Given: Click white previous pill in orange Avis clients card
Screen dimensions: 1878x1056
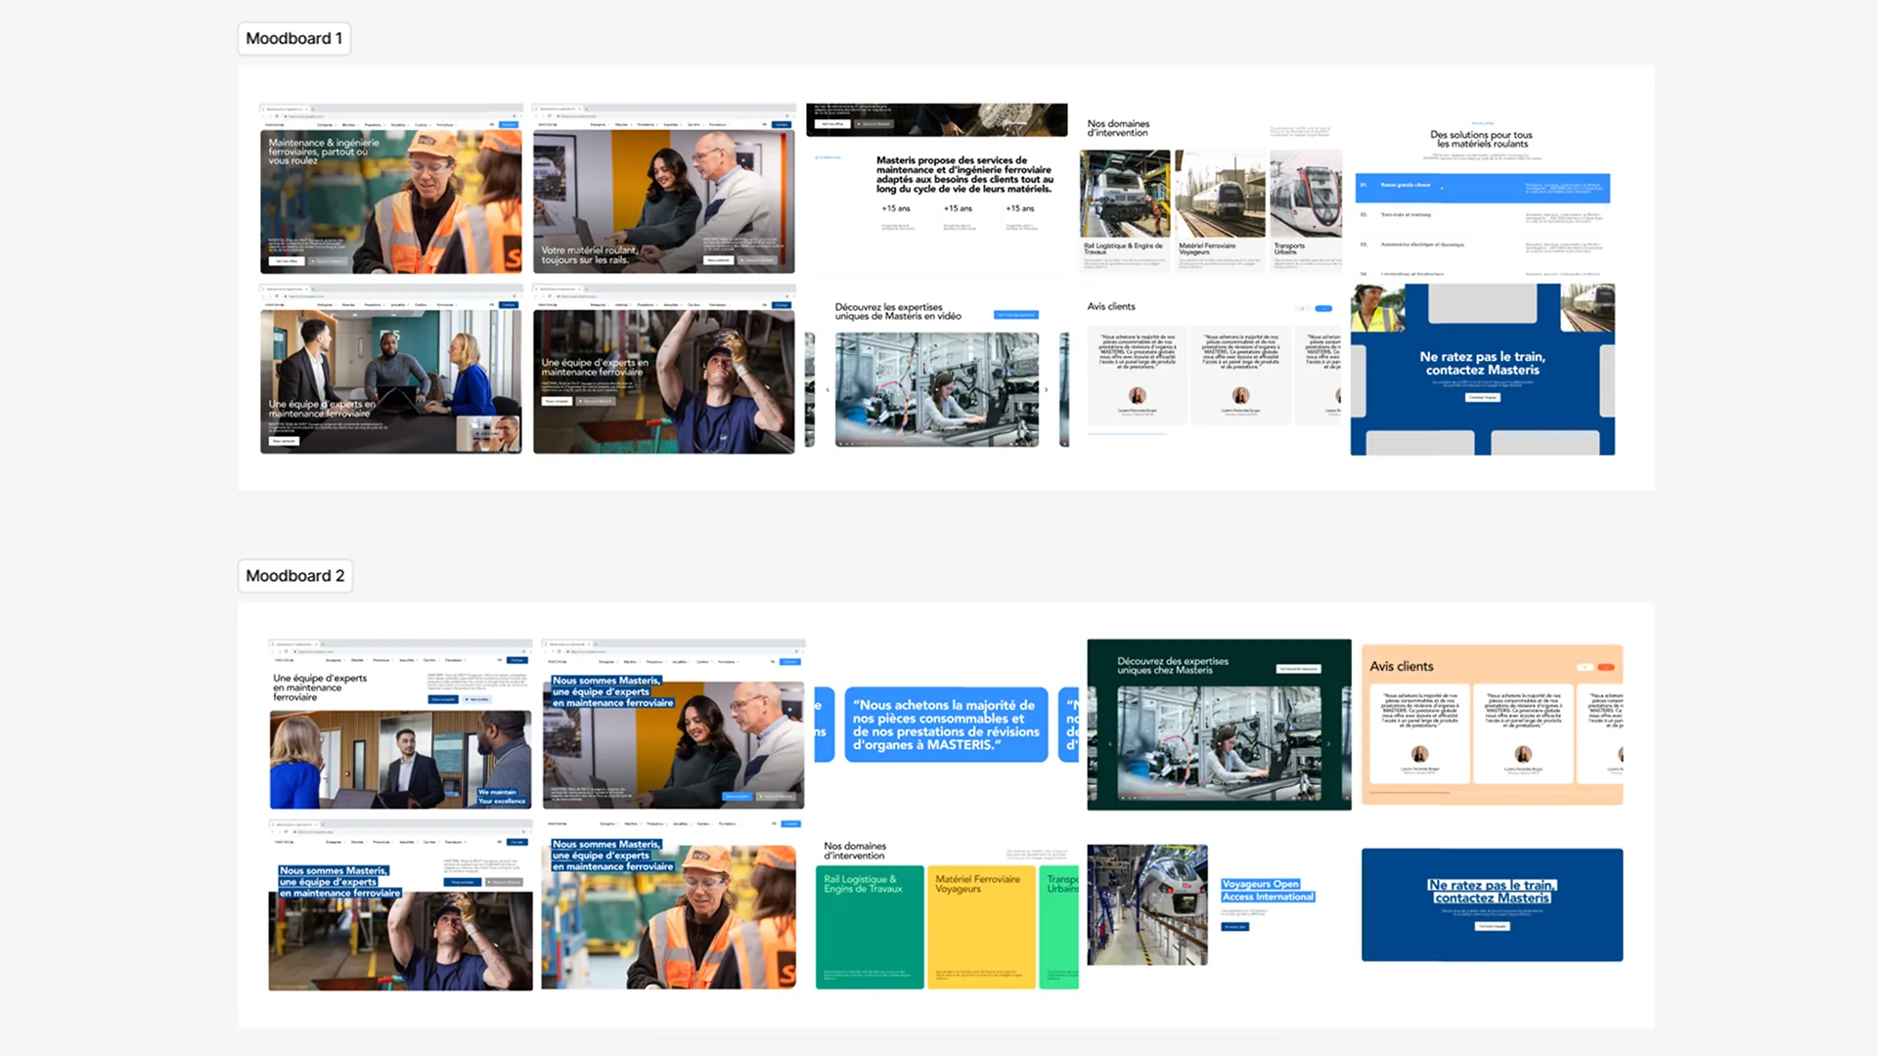Looking at the screenshot, I should (1586, 668).
